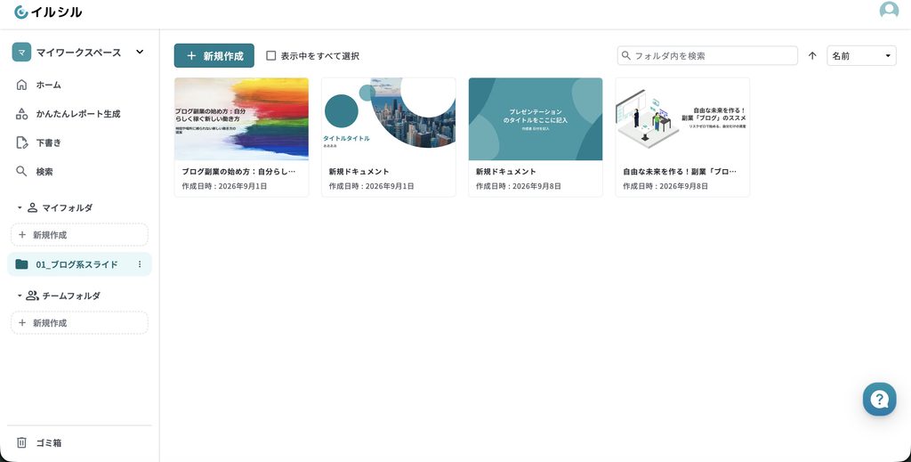Collapse the チームフォルダ section
The image size is (911, 462).
(20, 296)
